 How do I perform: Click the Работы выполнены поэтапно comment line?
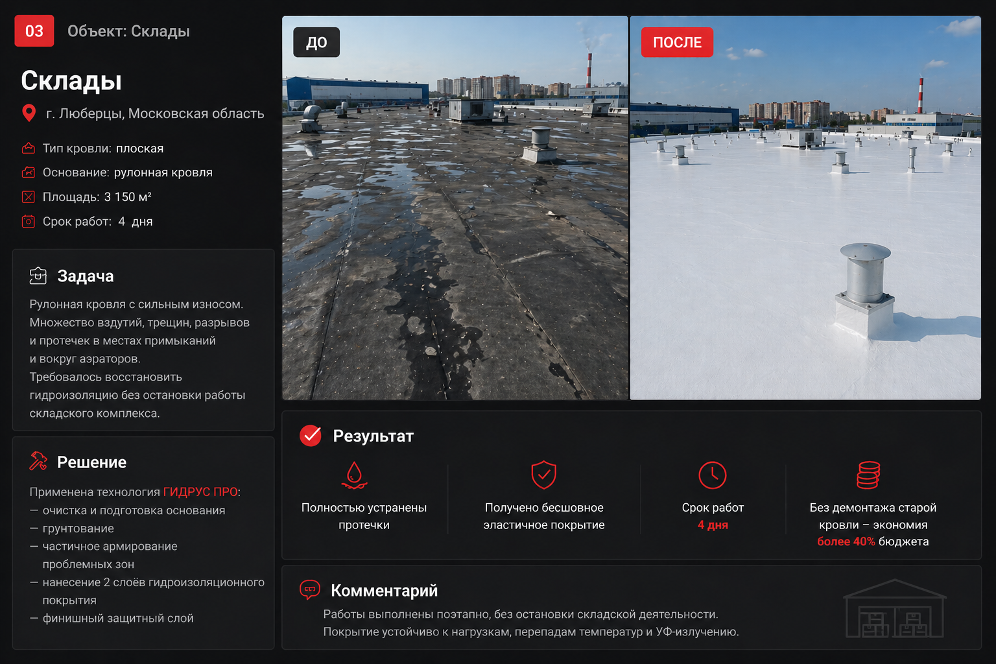[x=521, y=614]
